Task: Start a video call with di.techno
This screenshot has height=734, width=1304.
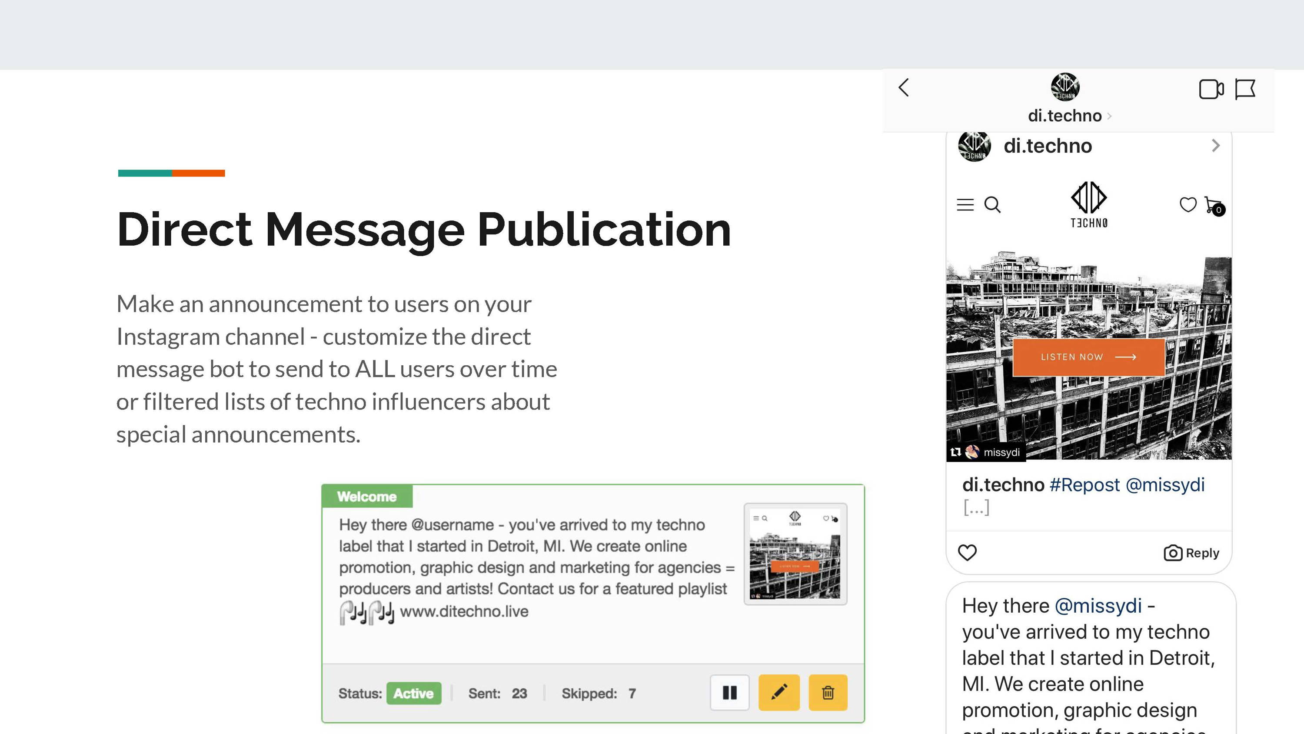Action: click(x=1211, y=90)
